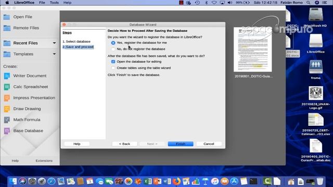Open the AirPlay display menu icon
The height and width of the screenshot is (187, 333).
[222, 3]
